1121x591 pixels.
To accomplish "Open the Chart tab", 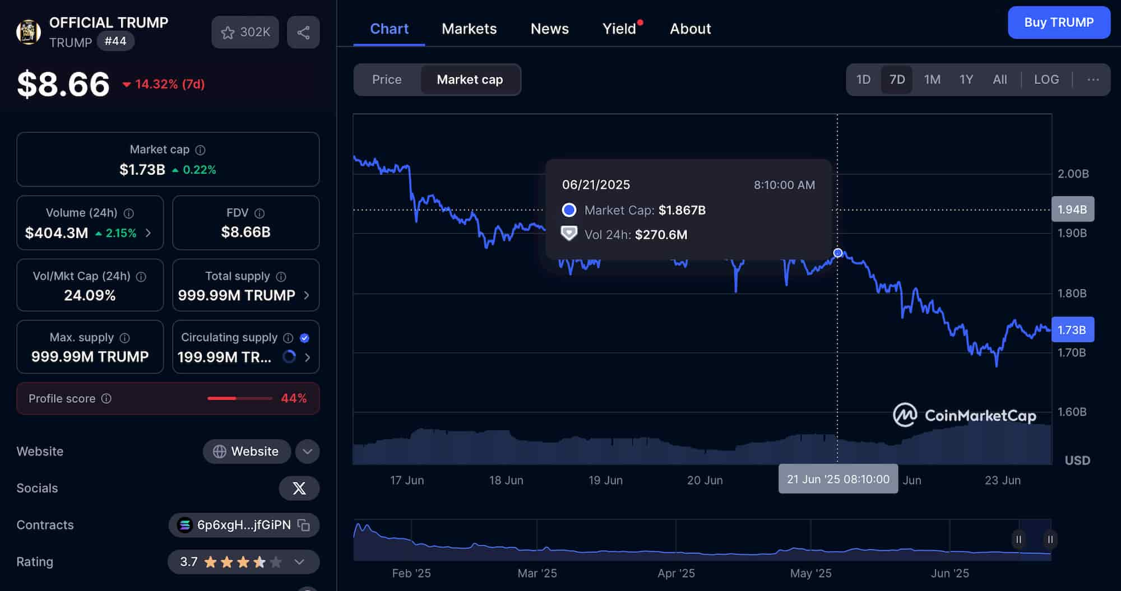I will tap(389, 29).
